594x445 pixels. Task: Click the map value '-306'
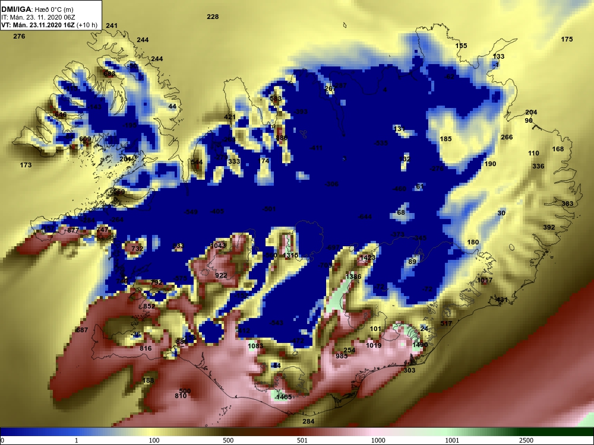pos(331,185)
